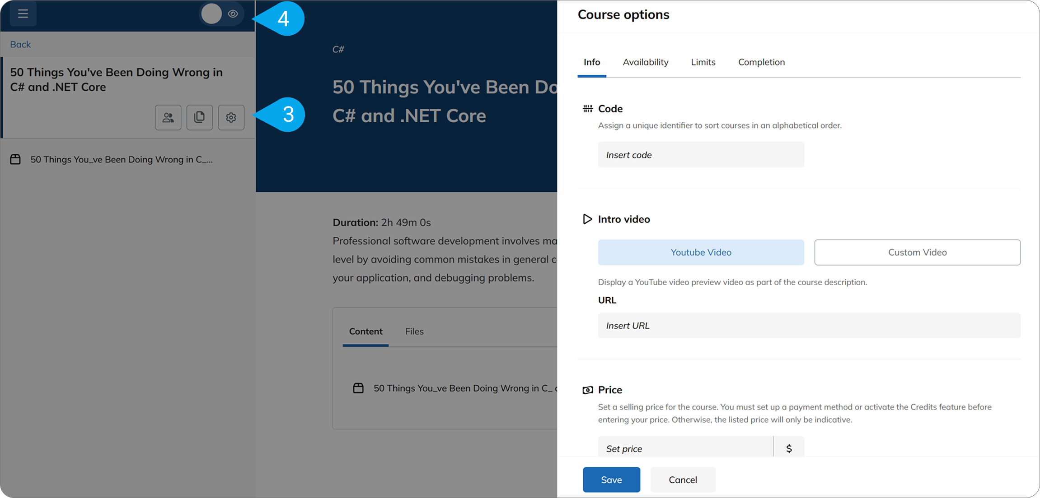Click the content list unit icon
The height and width of the screenshot is (498, 1040).
358,388
